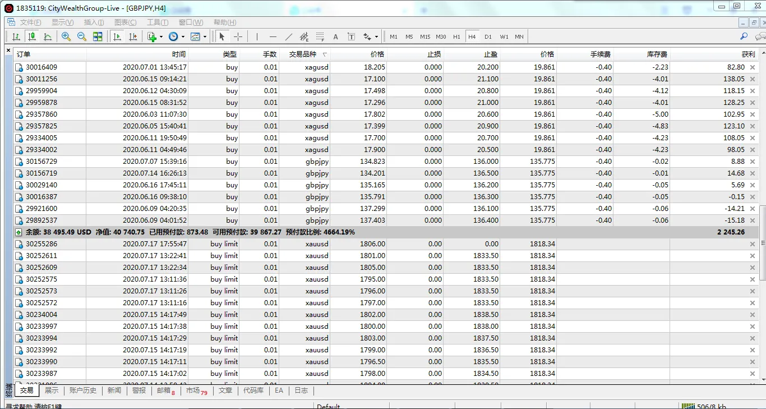The image size is (766, 409).
Task: Open the 邮箱 tab
Action: (165, 390)
